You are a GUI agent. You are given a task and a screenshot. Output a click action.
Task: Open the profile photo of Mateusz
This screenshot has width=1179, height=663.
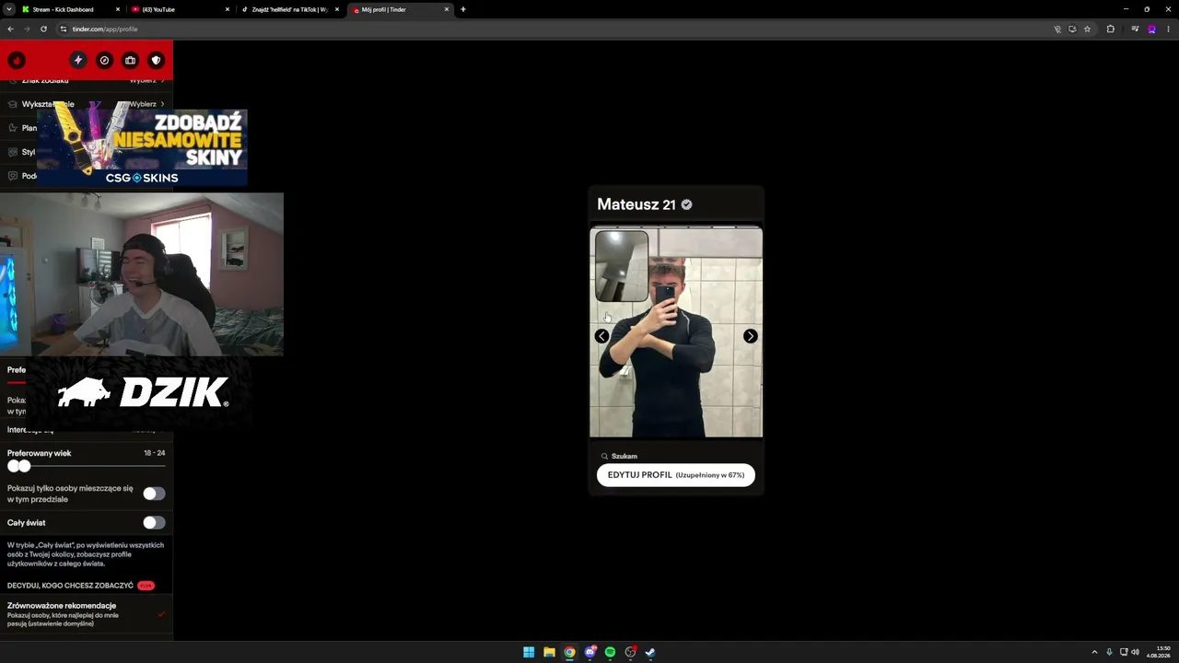tap(676, 331)
